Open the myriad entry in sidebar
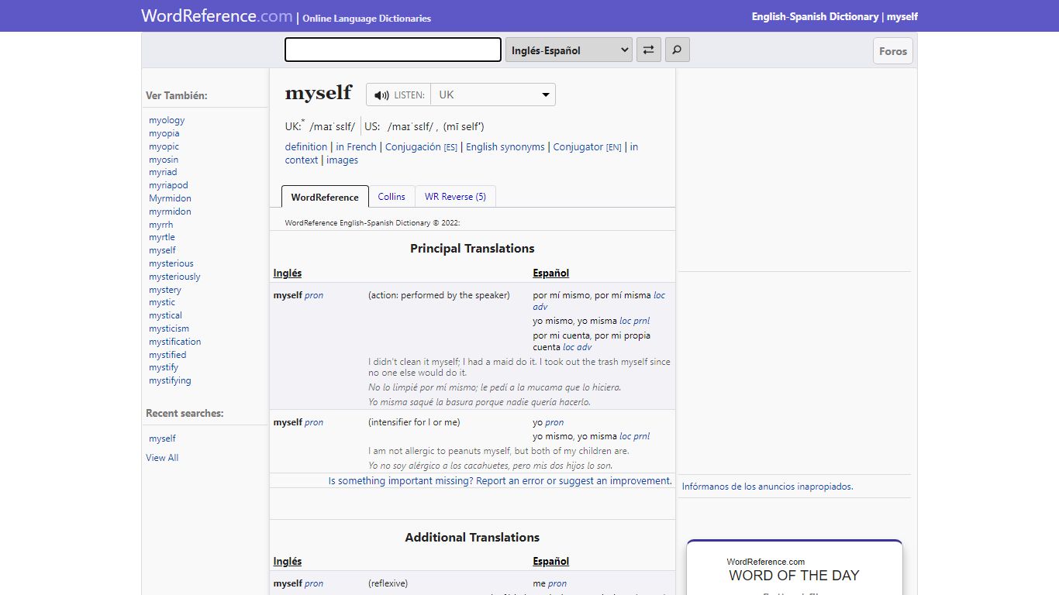This screenshot has height=595, width=1059. point(163,172)
